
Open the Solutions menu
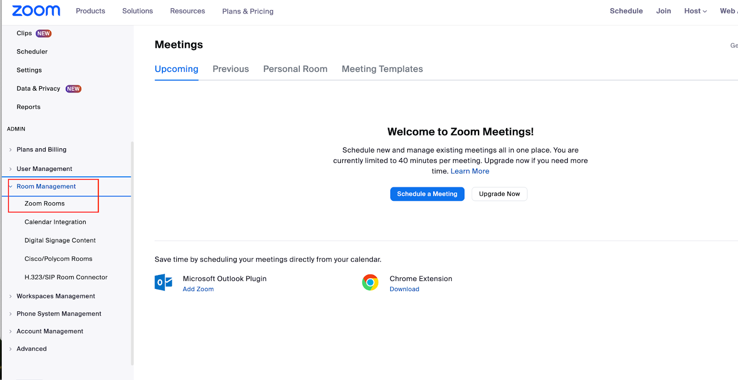137,11
